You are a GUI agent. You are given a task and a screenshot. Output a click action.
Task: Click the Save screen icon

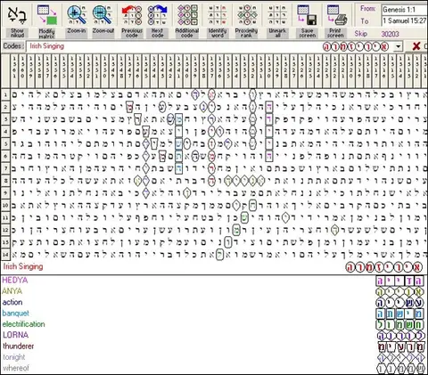307,15
